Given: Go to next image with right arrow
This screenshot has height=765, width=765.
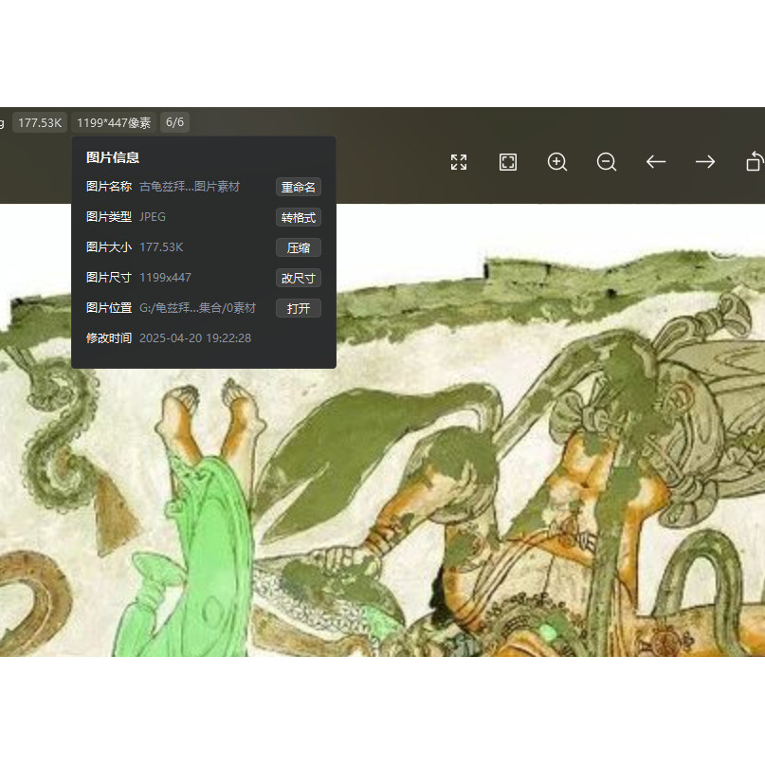Looking at the screenshot, I should point(705,162).
